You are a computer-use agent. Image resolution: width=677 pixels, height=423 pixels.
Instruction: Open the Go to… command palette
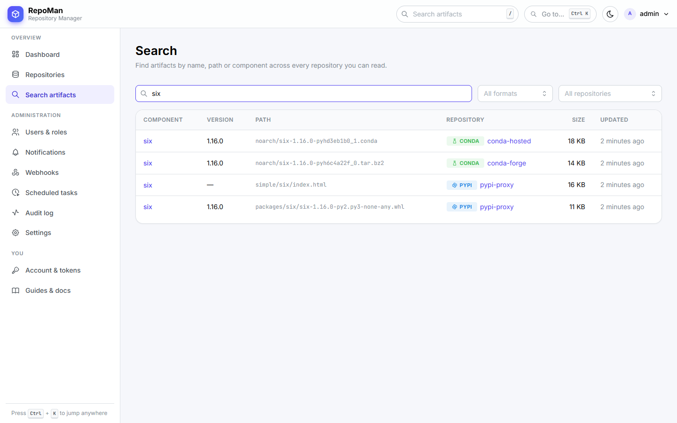[x=560, y=14]
